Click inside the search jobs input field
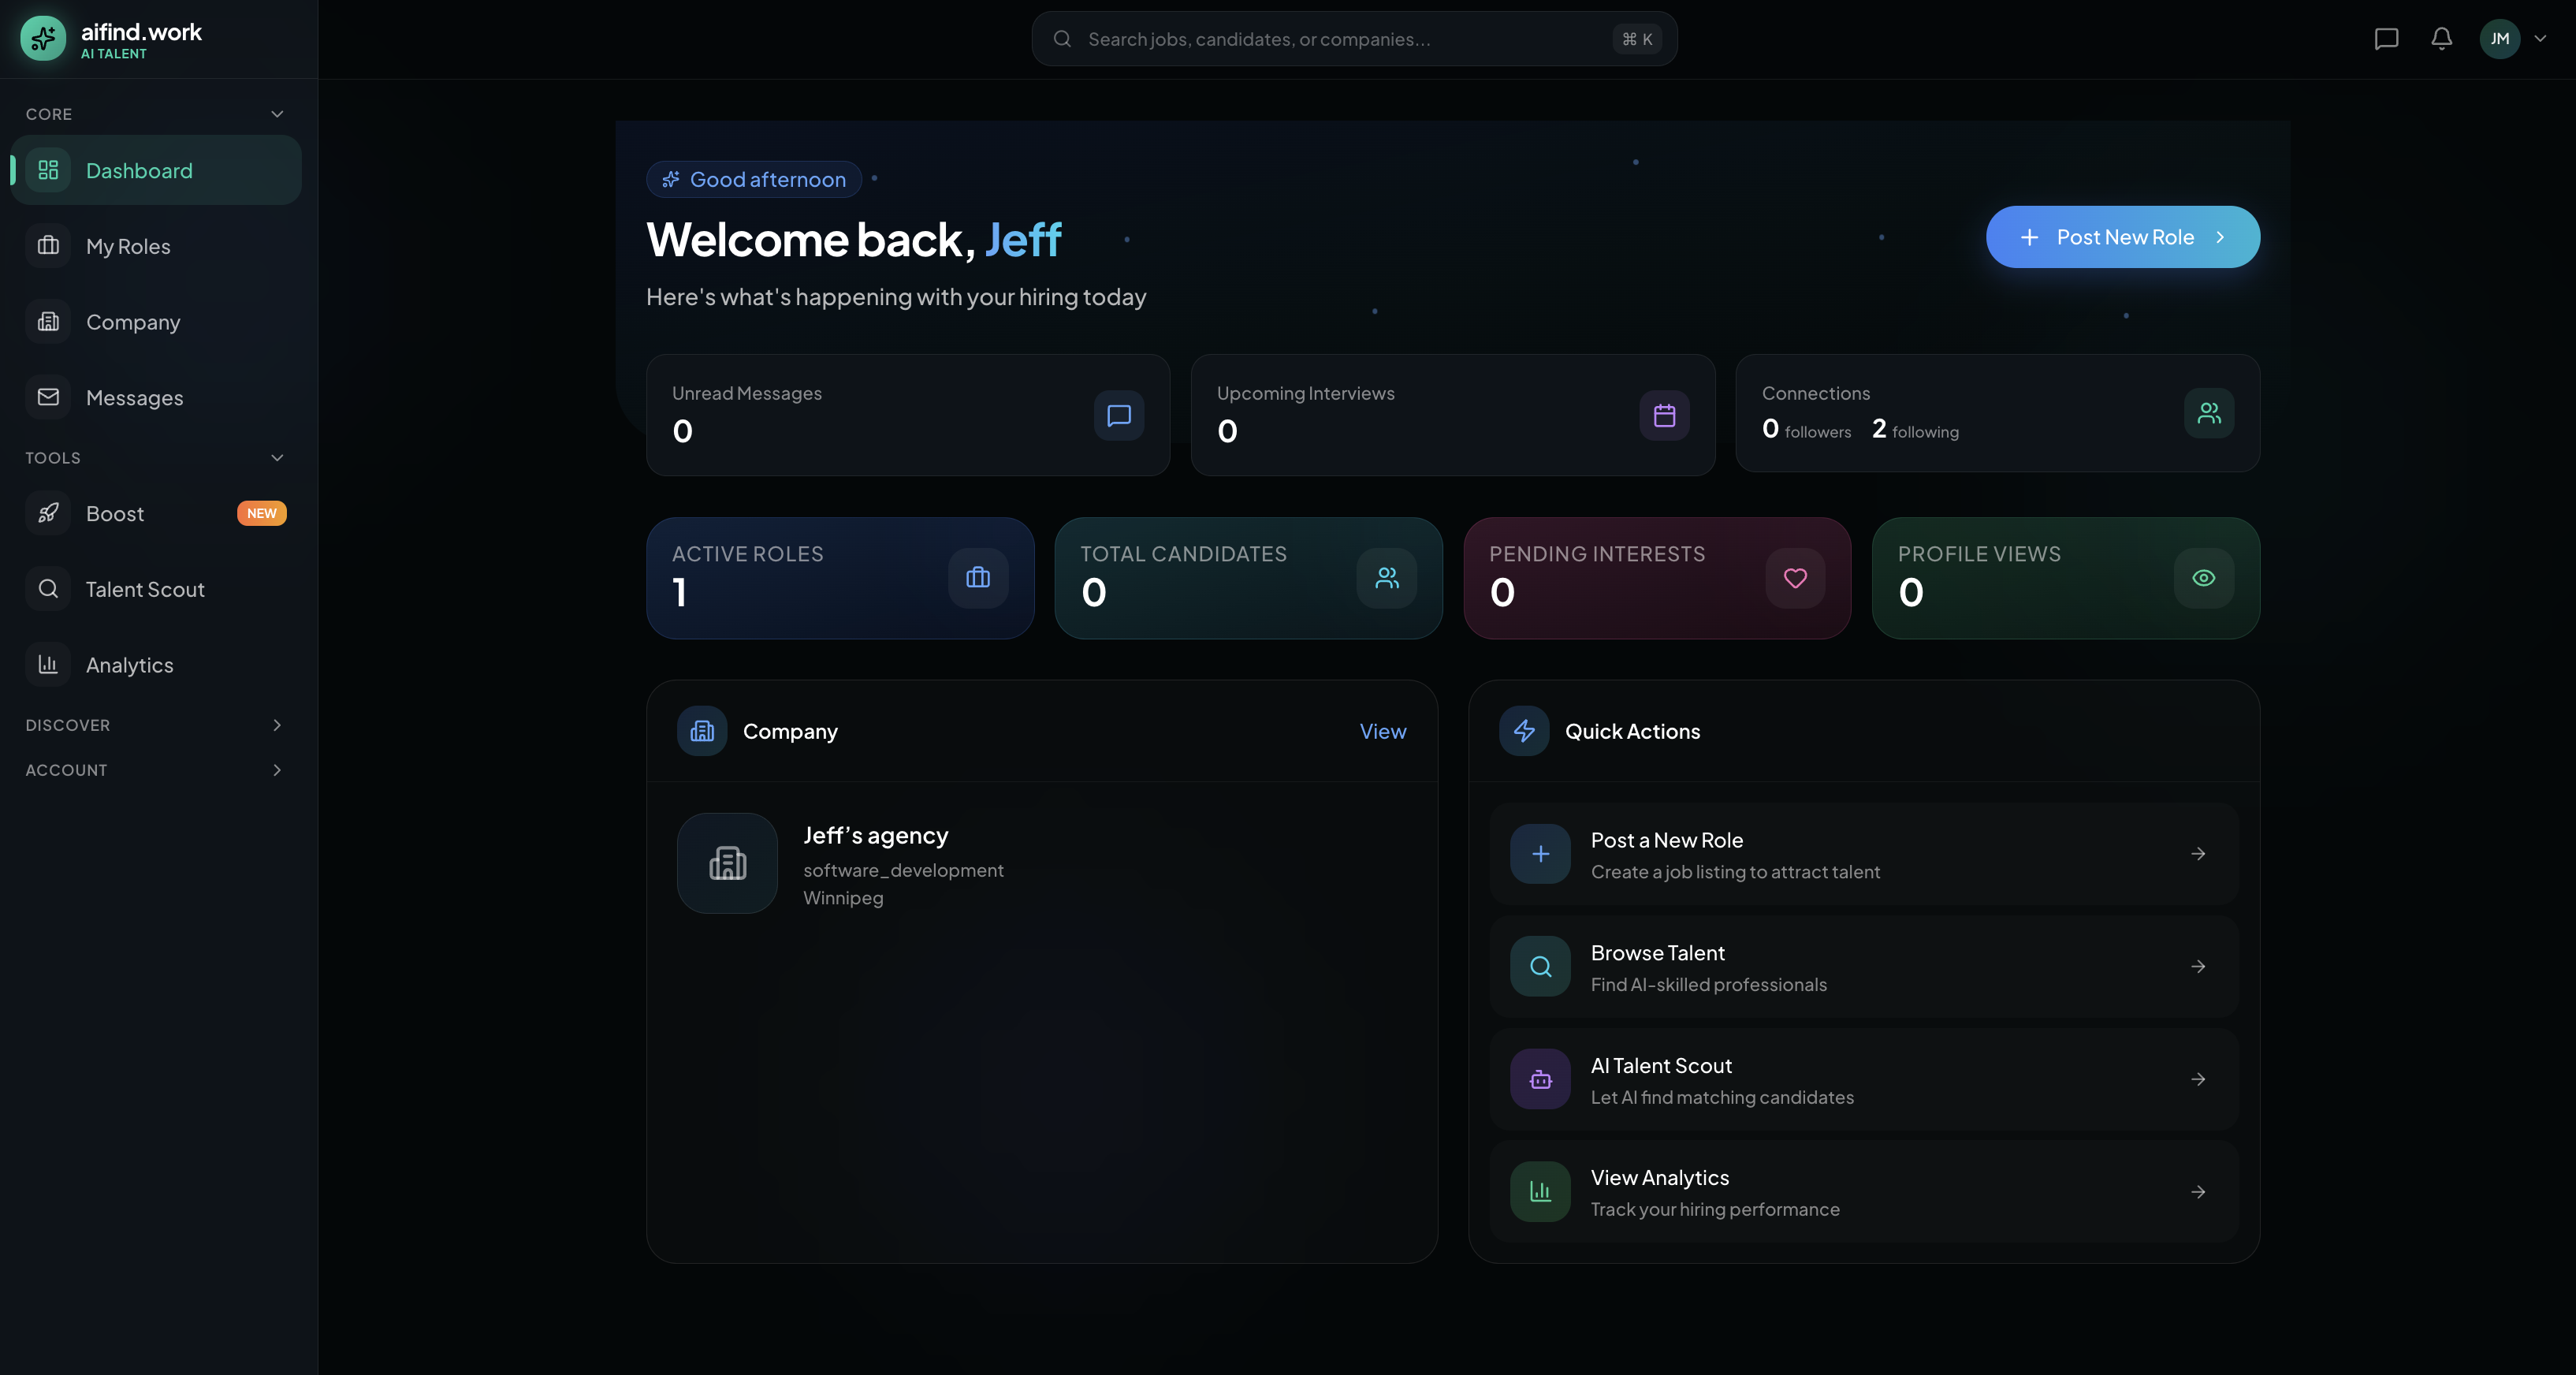 click(1300, 39)
